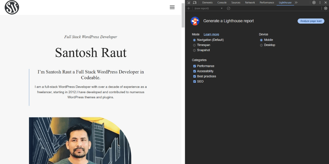
Task: Select Navigation (Default) mode
Action: pos(194,40)
